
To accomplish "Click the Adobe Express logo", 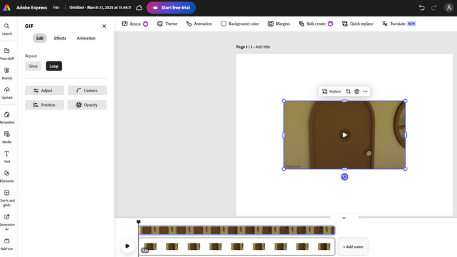I will point(7,8).
